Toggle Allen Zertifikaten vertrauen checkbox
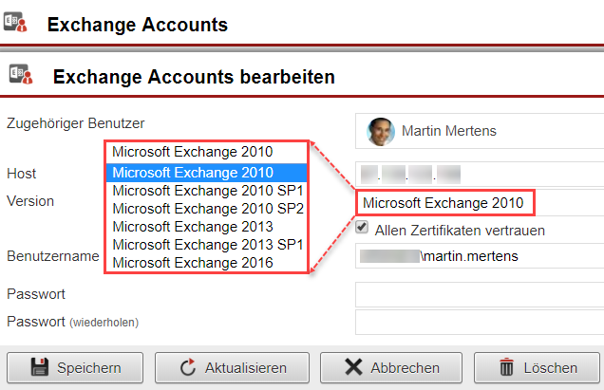Image resolution: width=604 pixels, height=390 pixels. tap(361, 227)
